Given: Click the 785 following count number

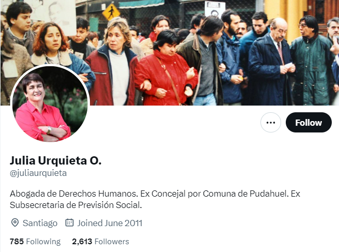Looking at the screenshot, I should pos(17,241).
